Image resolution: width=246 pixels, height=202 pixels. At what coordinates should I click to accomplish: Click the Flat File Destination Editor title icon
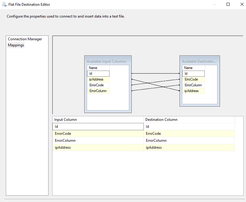tap(4, 4)
